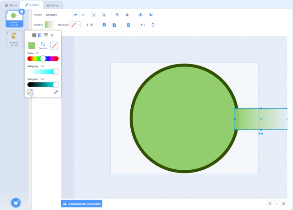Set color to transparent in the picker
293x210 pixels.
pos(30,92)
